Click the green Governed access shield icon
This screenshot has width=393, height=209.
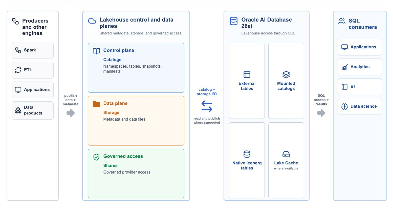pyautogui.click(x=96, y=157)
